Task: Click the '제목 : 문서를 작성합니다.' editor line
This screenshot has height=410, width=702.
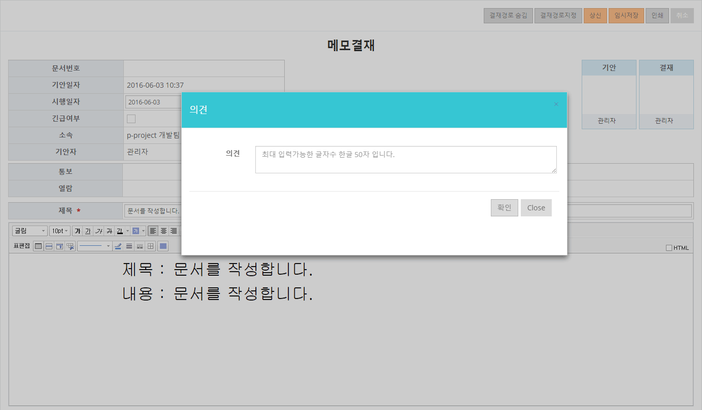Action: [217, 269]
